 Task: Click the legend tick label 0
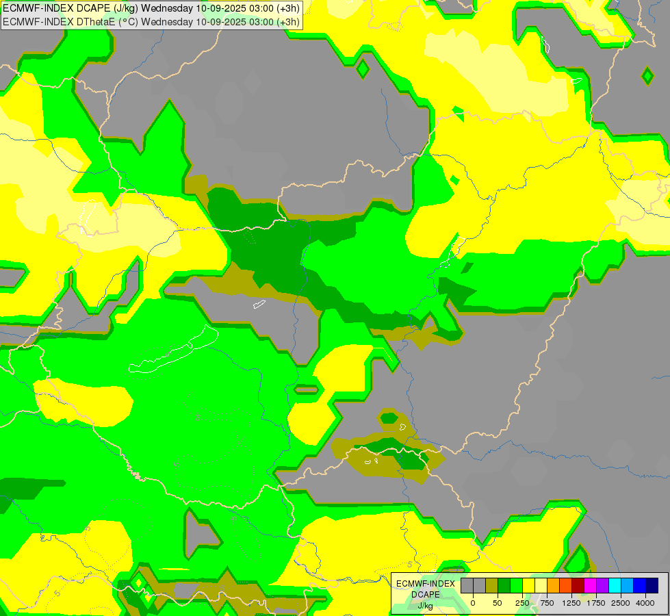[473, 603]
